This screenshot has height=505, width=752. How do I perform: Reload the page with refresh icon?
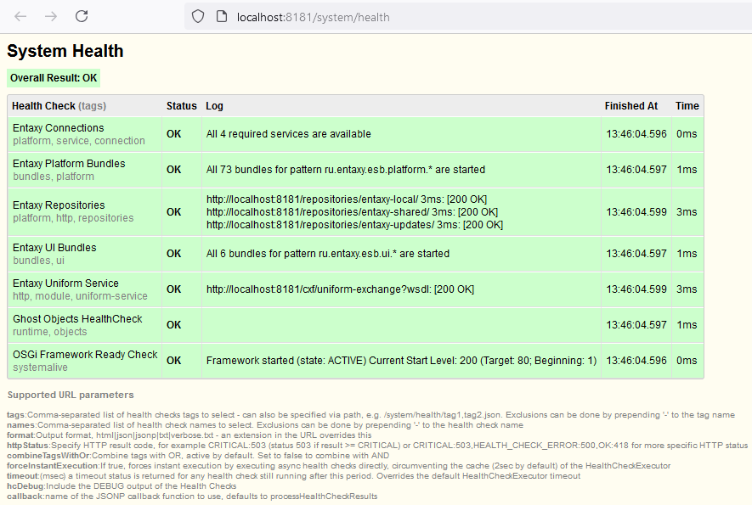pyautogui.click(x=82, y=16)
